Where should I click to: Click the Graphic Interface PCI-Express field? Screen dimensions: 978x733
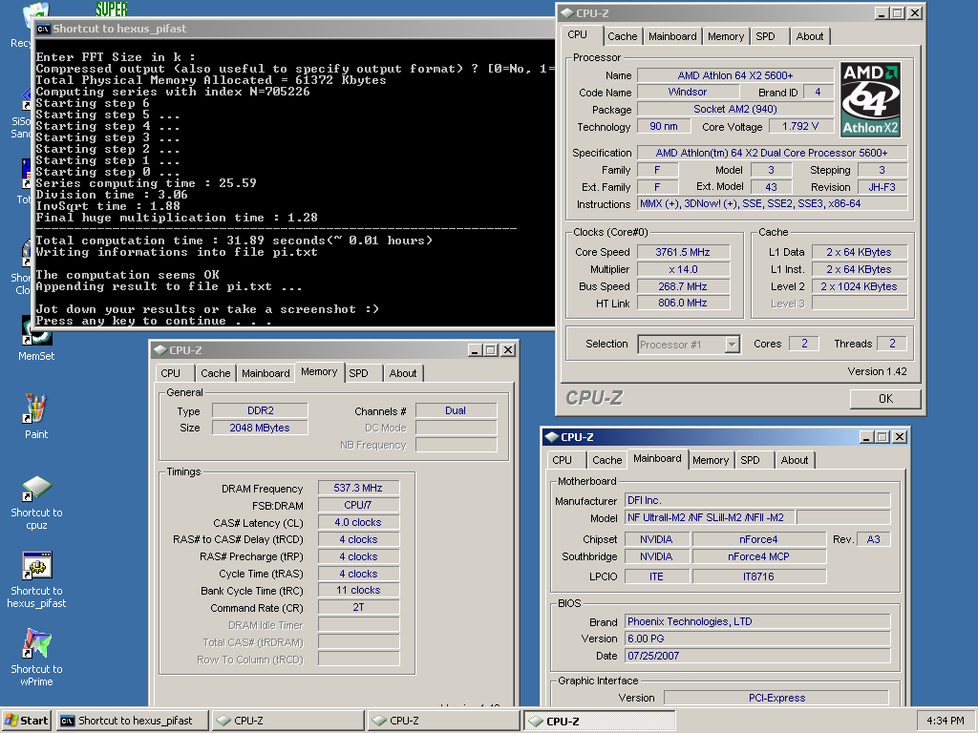(x=776, y=698)
